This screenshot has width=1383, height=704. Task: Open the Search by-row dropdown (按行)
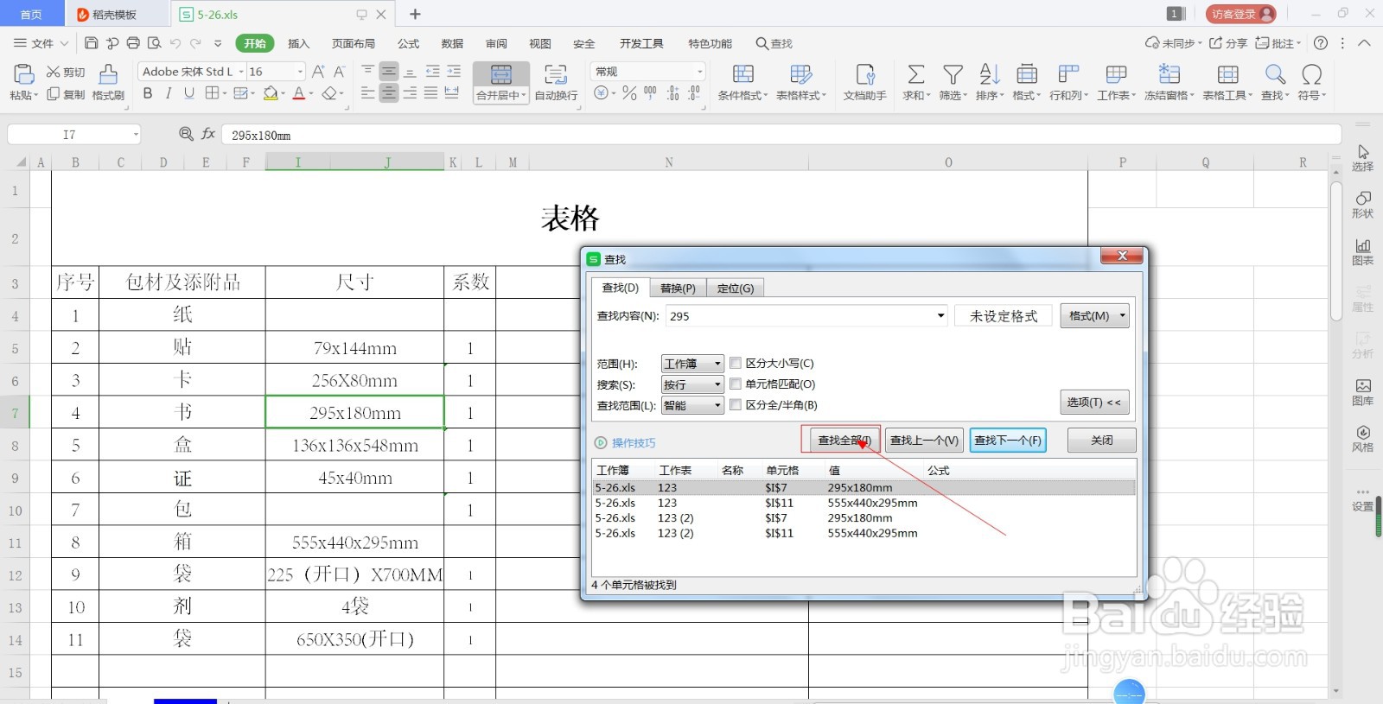(x=692, y=384)
